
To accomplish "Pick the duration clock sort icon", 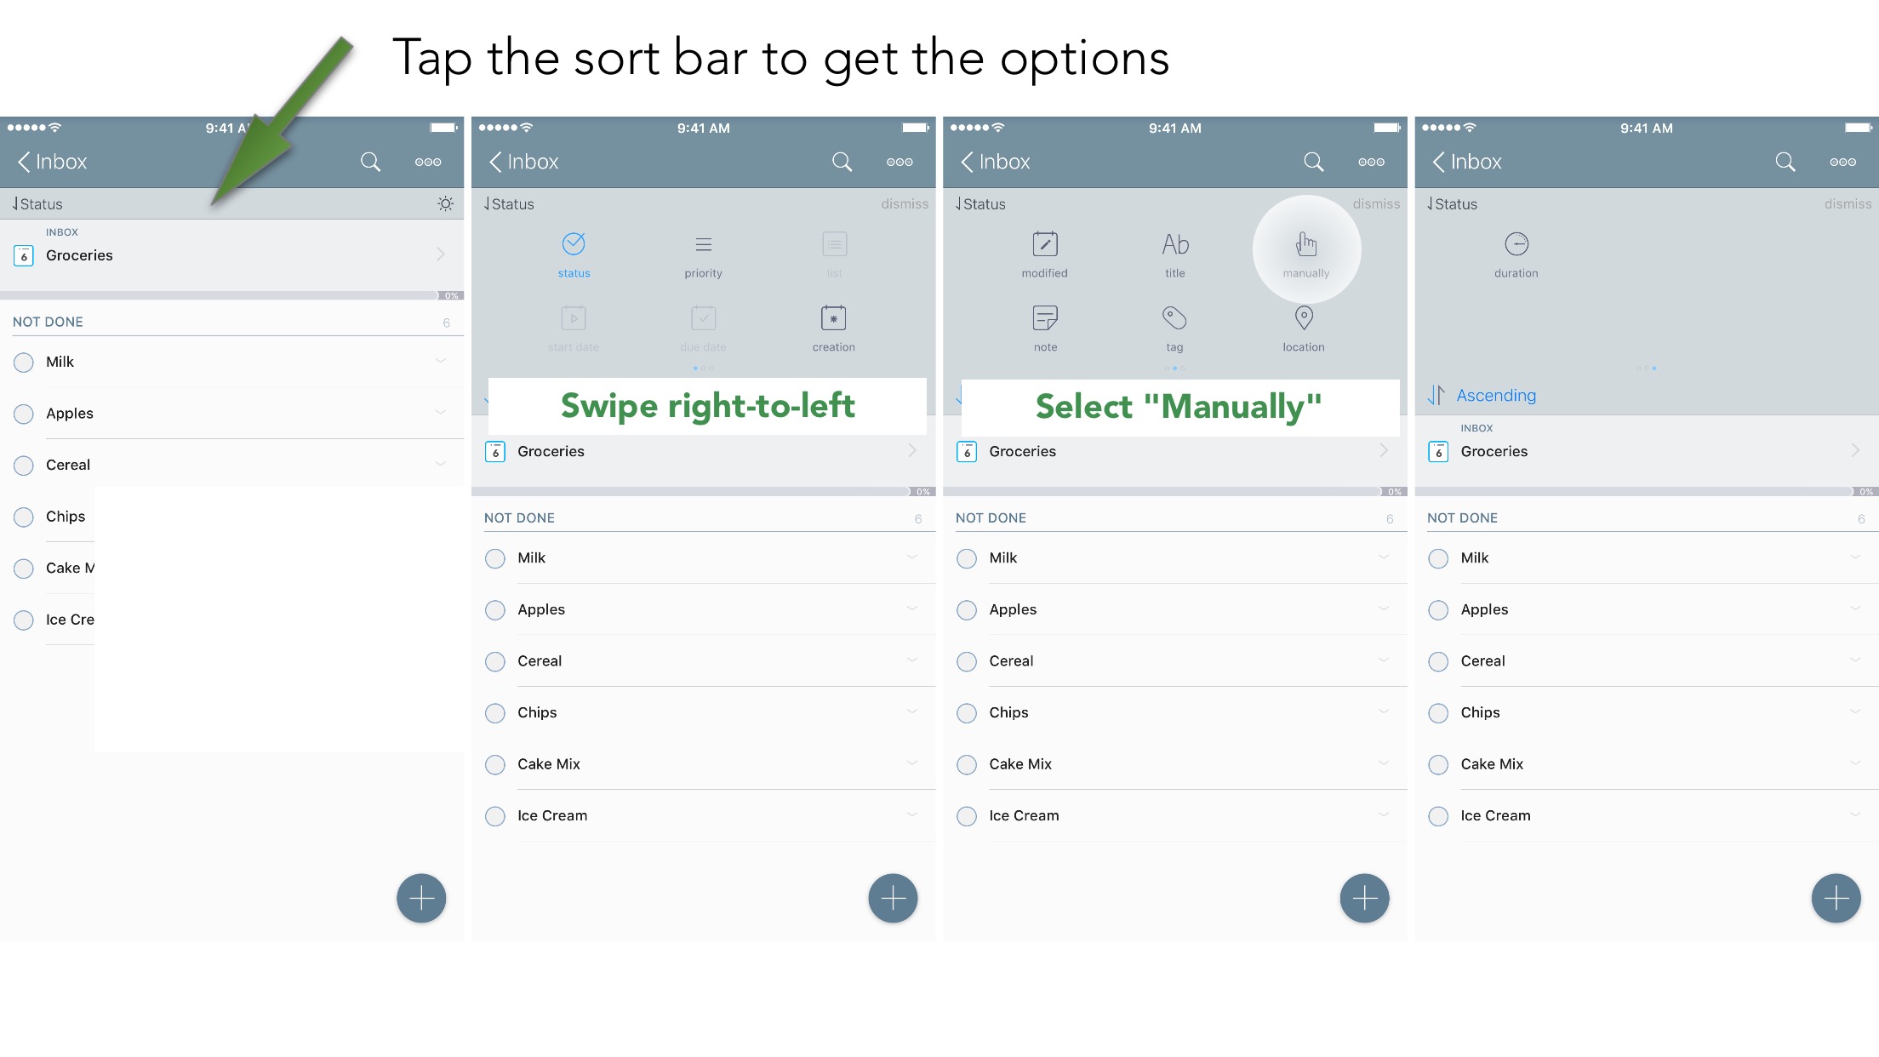I will pyautogui.click(x=1516, y=244).
